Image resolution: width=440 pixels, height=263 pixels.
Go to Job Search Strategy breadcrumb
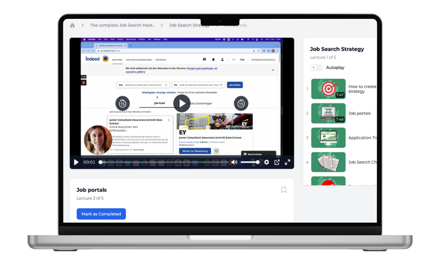(189, 25)
